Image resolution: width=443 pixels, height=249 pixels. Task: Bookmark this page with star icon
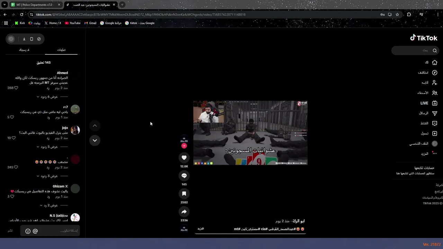[397, 15]
